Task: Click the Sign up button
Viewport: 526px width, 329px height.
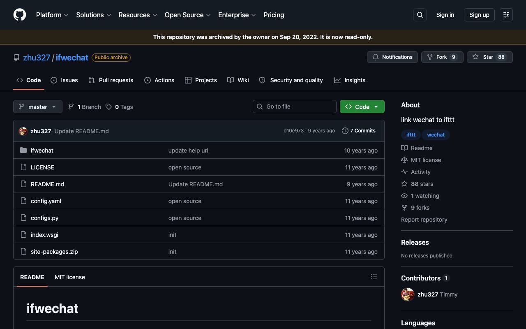Action: click(479, 15)
